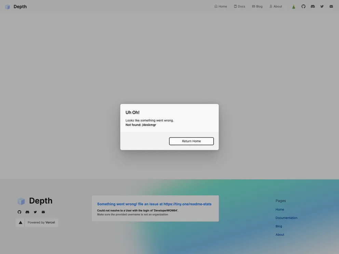Open the GitHub icon in the footer

(19, 212)
